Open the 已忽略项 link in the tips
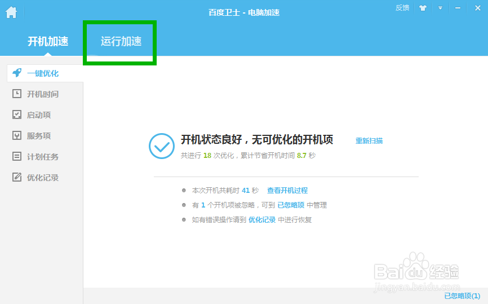The image size is (488, 304). (291, 205)
